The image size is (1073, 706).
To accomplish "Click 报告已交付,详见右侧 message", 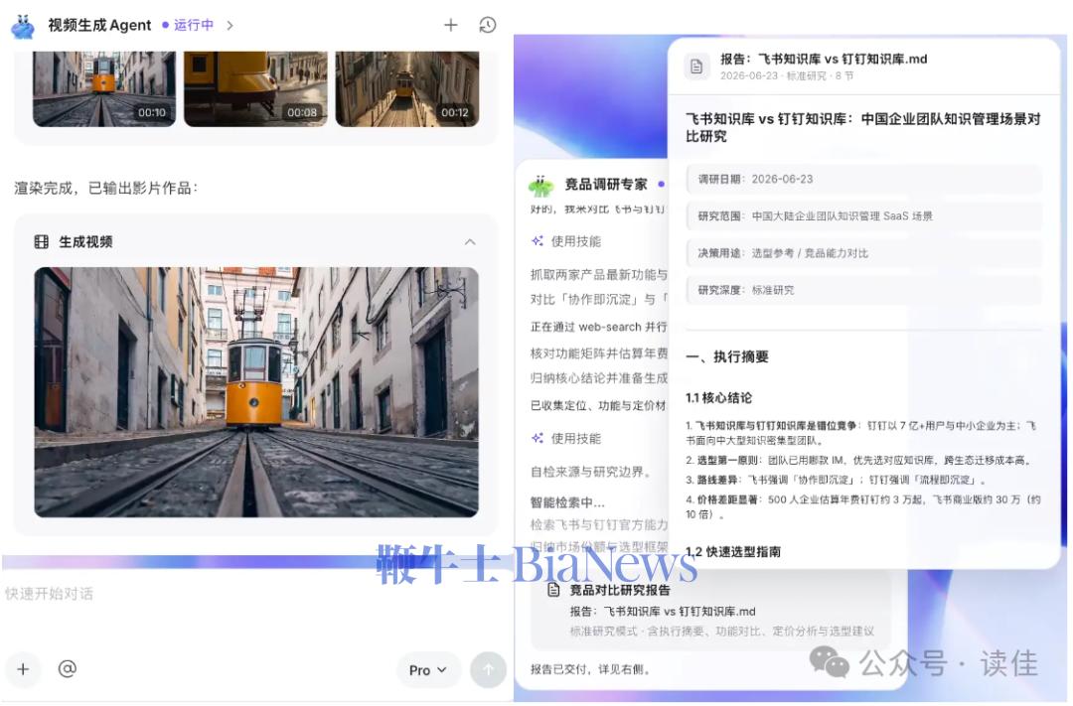I will 590,669.
